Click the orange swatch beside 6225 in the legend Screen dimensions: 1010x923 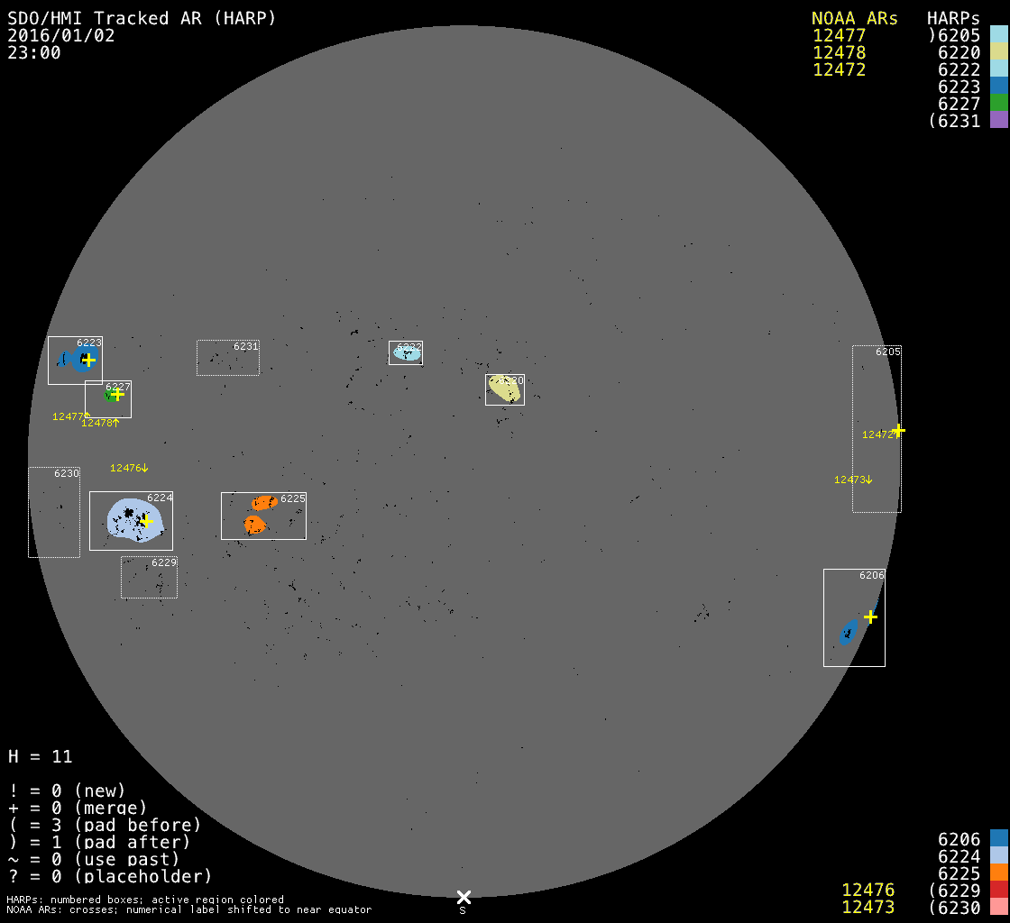[x=998, y=873]
